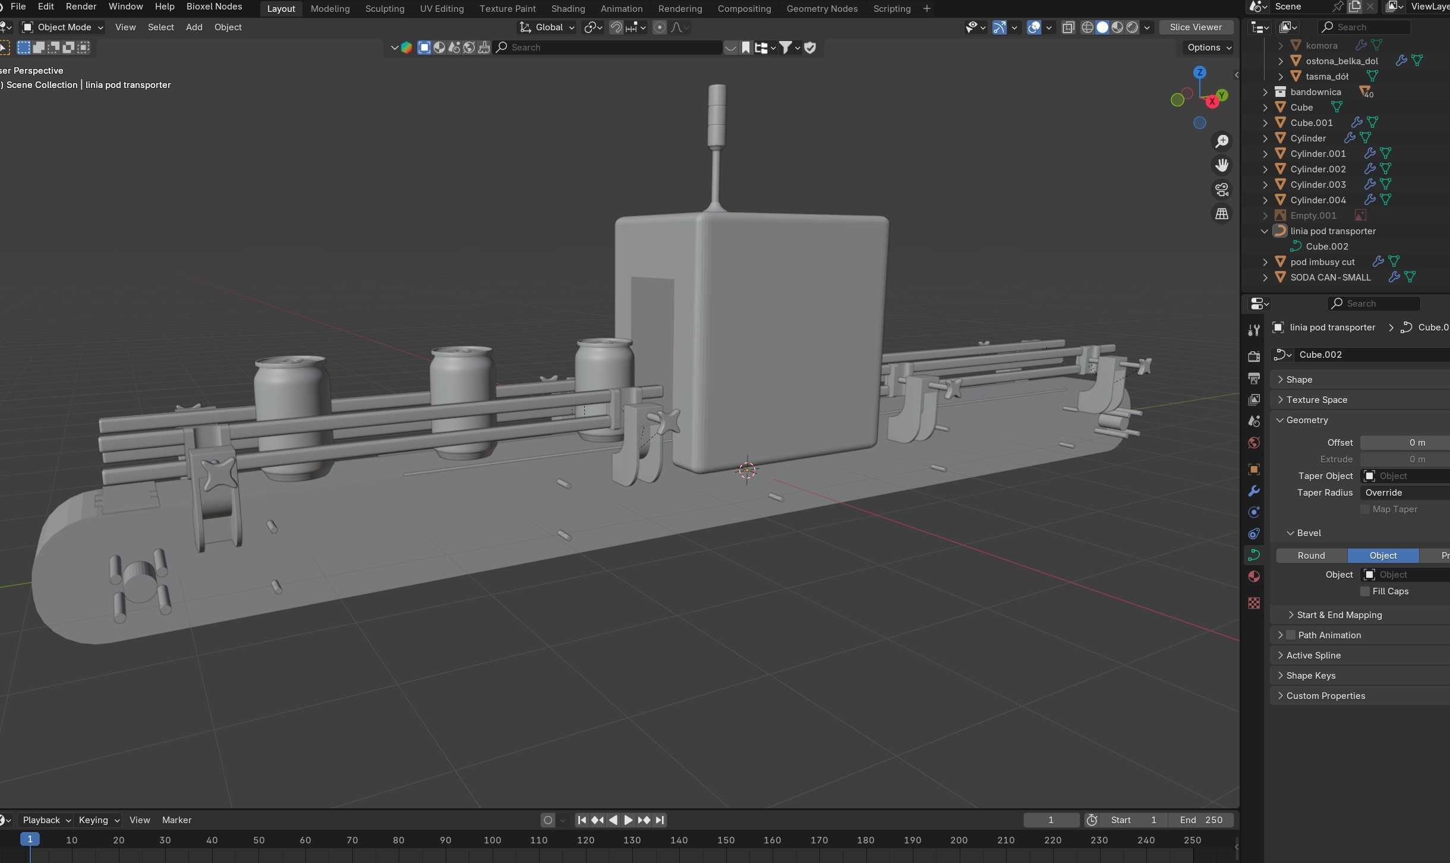Open the Keying popover in timeline
Screen dimensions: 1450x863
[99, 820]
